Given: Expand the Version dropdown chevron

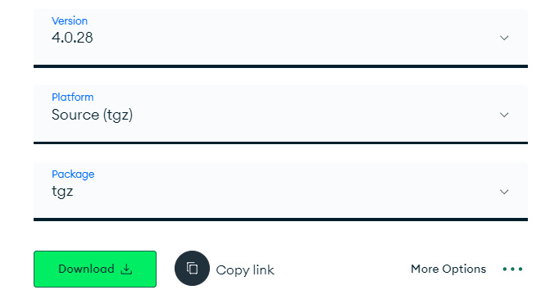Looking at the screenshot, I should tap(504, 38).
